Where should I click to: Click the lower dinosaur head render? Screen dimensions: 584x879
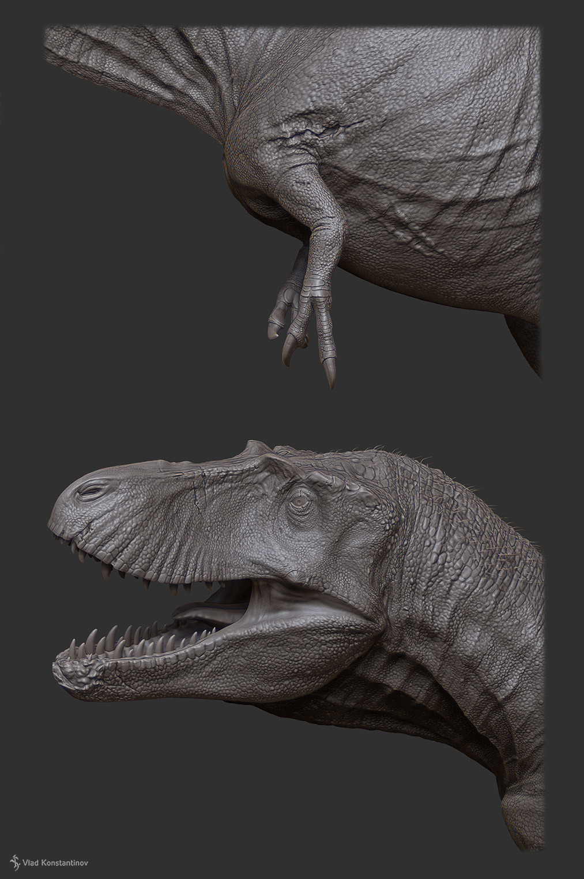click(259, 577)
